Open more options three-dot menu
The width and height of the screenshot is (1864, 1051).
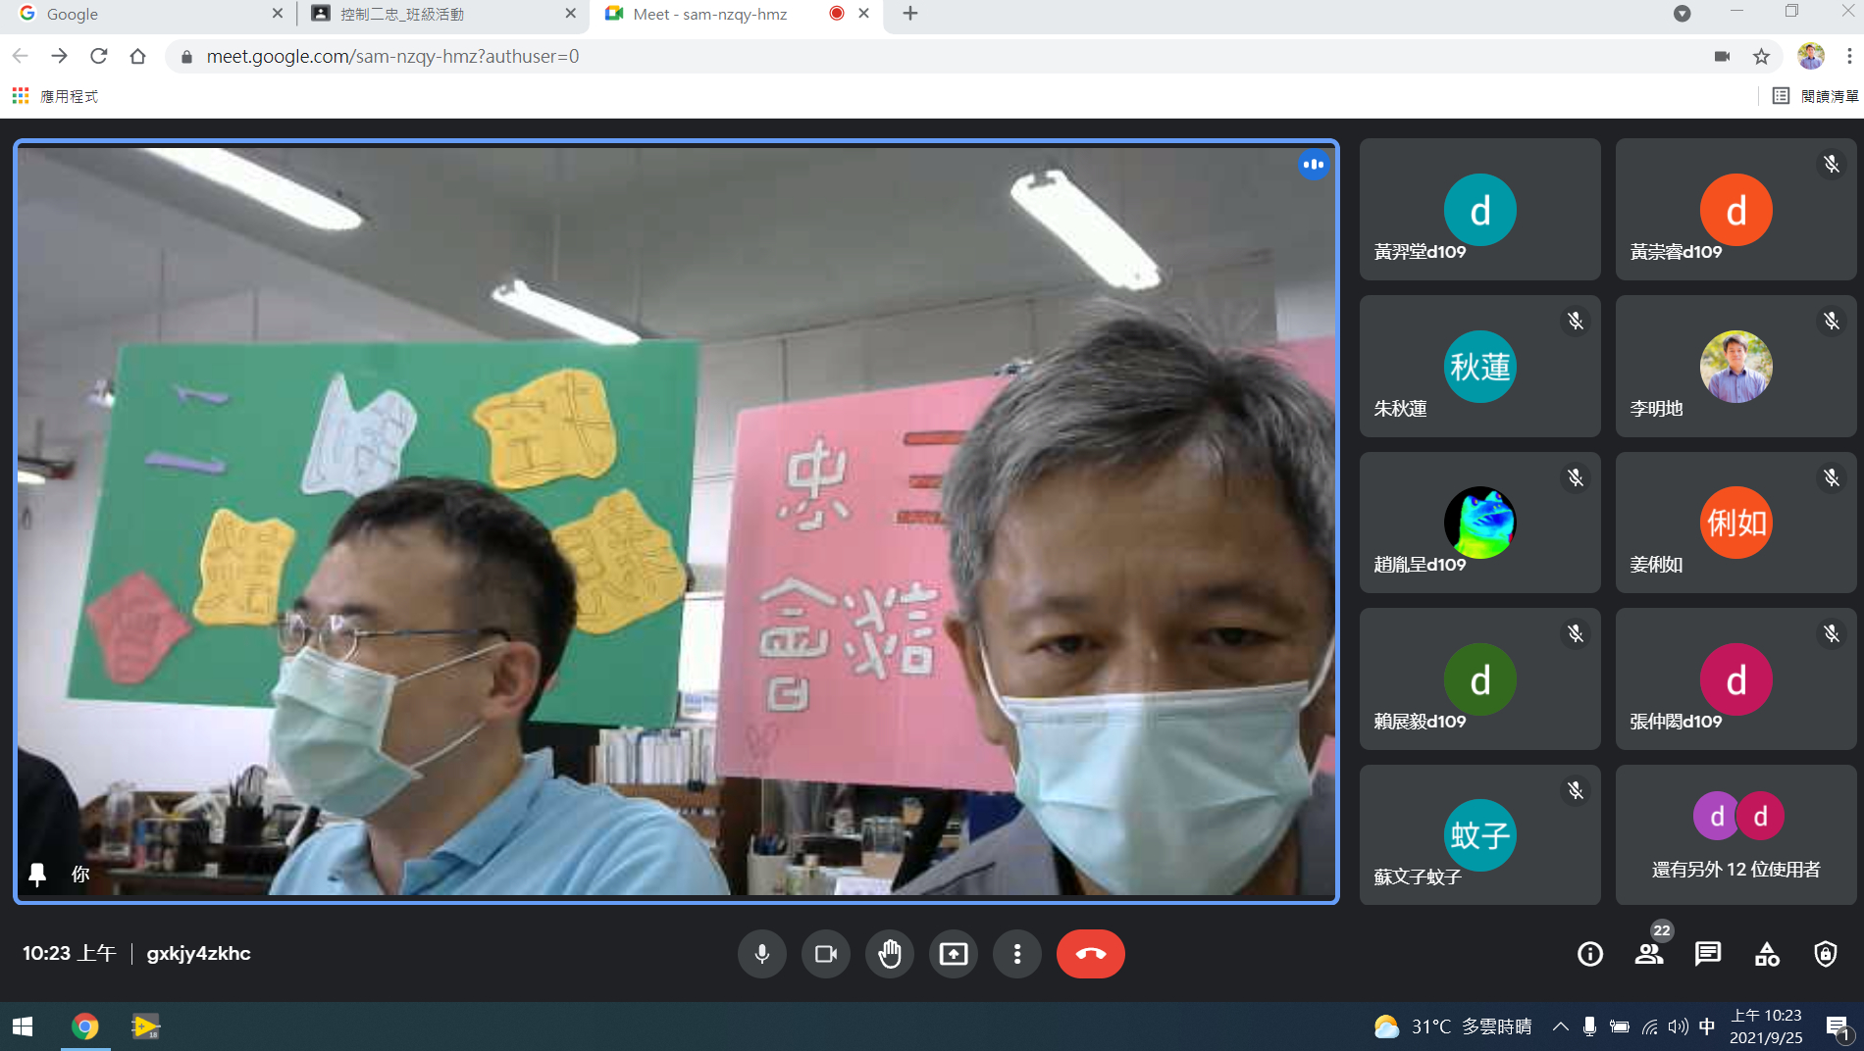(x=1017, y=954)
